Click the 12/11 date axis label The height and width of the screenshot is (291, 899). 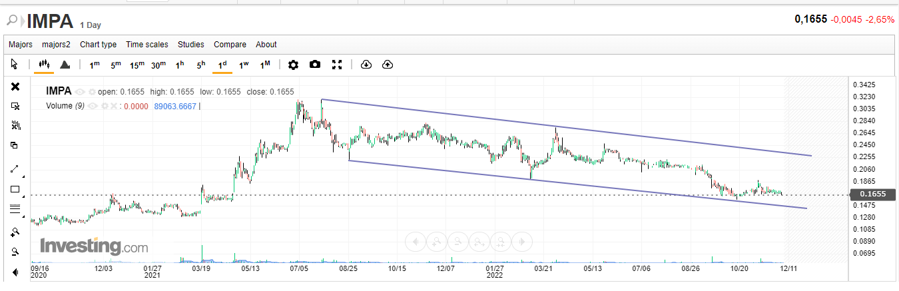tap(788, 269)
